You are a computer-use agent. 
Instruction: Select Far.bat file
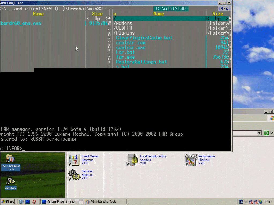[125, 52]
